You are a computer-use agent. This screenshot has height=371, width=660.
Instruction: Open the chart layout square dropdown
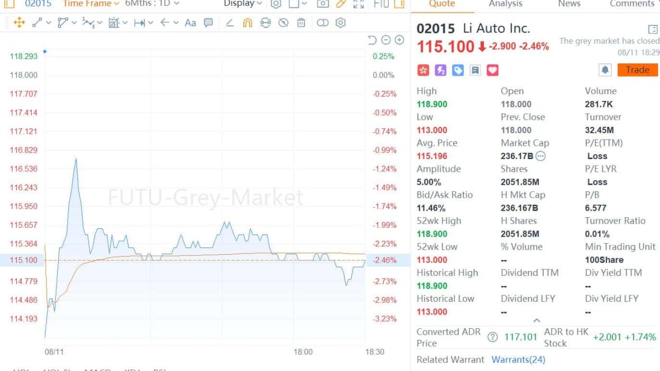pyautogui.click(x=298, y=4)
